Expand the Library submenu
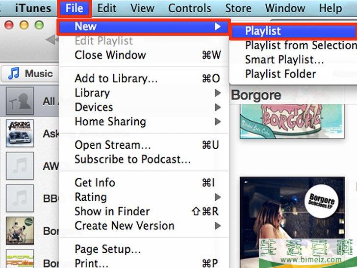This screenshot has width=357, height=268. [x=143, y=93]
